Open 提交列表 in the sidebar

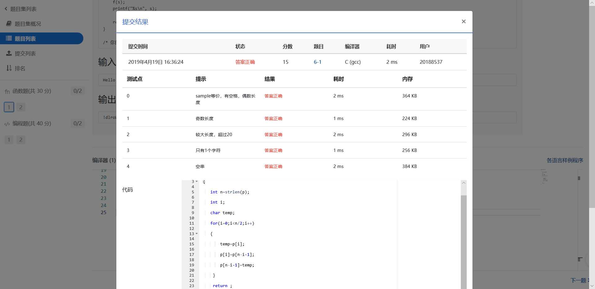pos(25,54)
